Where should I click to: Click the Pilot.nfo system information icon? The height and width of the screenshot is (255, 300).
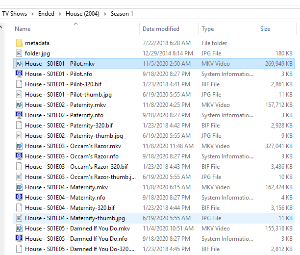coord(19,74)
